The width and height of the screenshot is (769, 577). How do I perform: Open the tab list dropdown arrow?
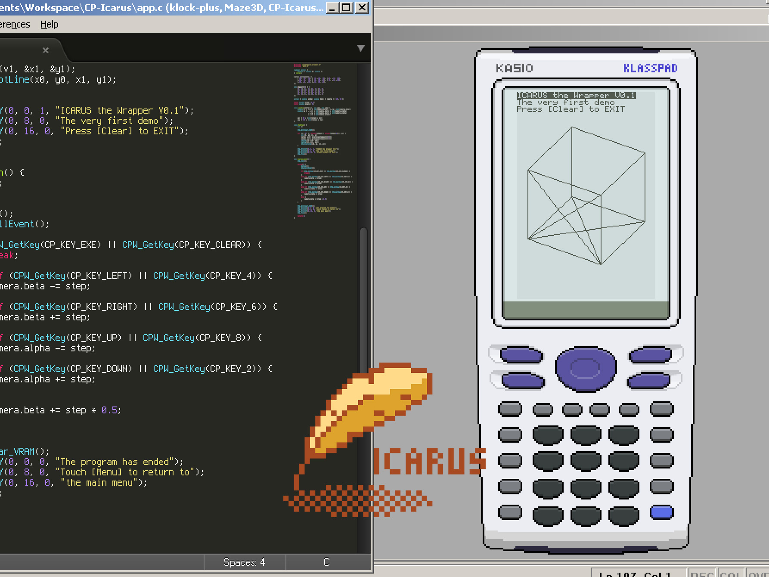click(361, 48)
